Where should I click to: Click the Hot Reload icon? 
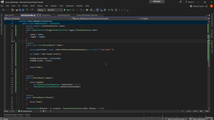tap(81, 10)
